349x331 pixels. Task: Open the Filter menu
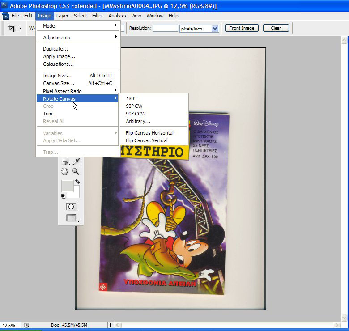(98, 16)
